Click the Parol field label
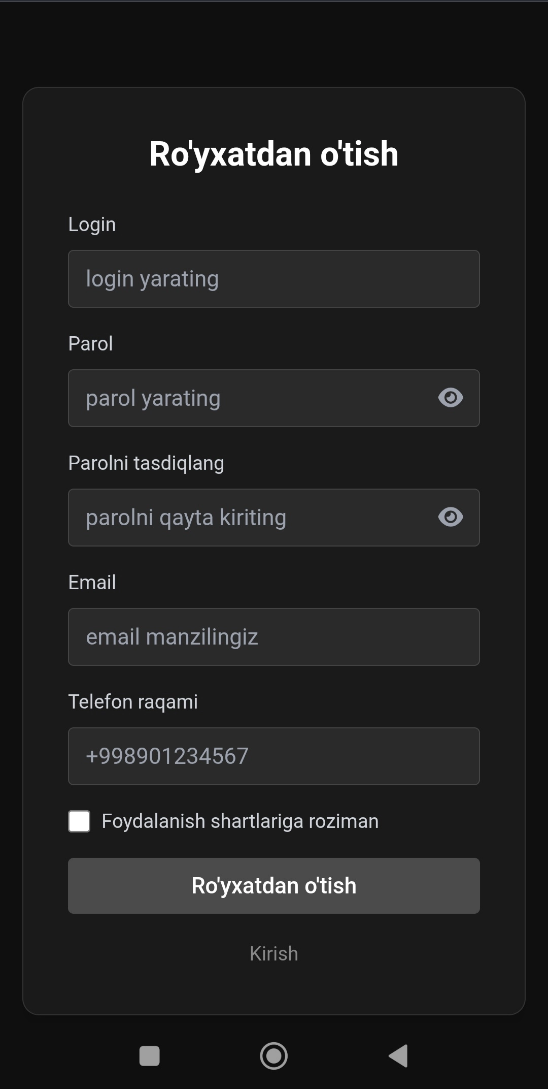 coord(90,344)
